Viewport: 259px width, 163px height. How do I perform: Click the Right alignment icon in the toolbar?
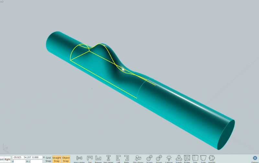coord(127,158)
